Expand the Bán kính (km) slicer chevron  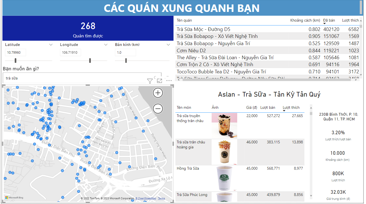click(x=168, y=45)
